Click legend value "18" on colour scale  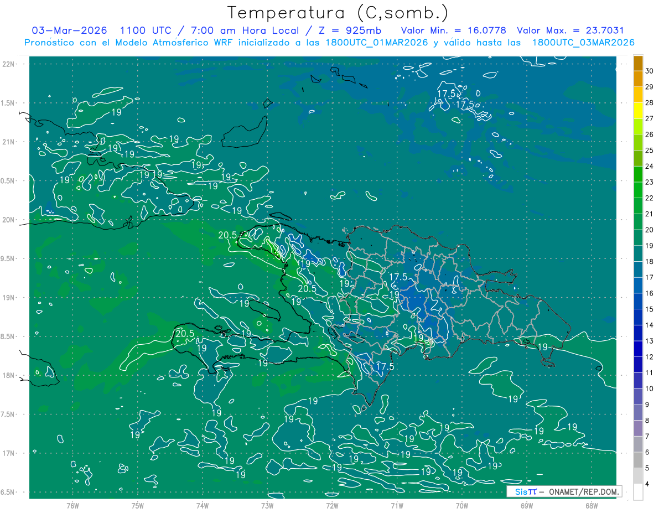tap(650, 261)
